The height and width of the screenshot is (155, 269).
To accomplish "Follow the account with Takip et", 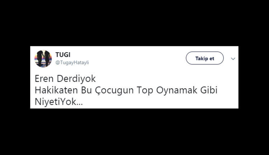I will tap(205, 58).
